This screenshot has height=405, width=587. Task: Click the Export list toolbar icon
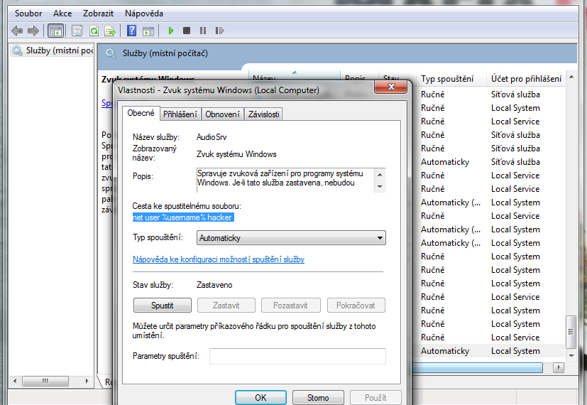pos(110,31)
